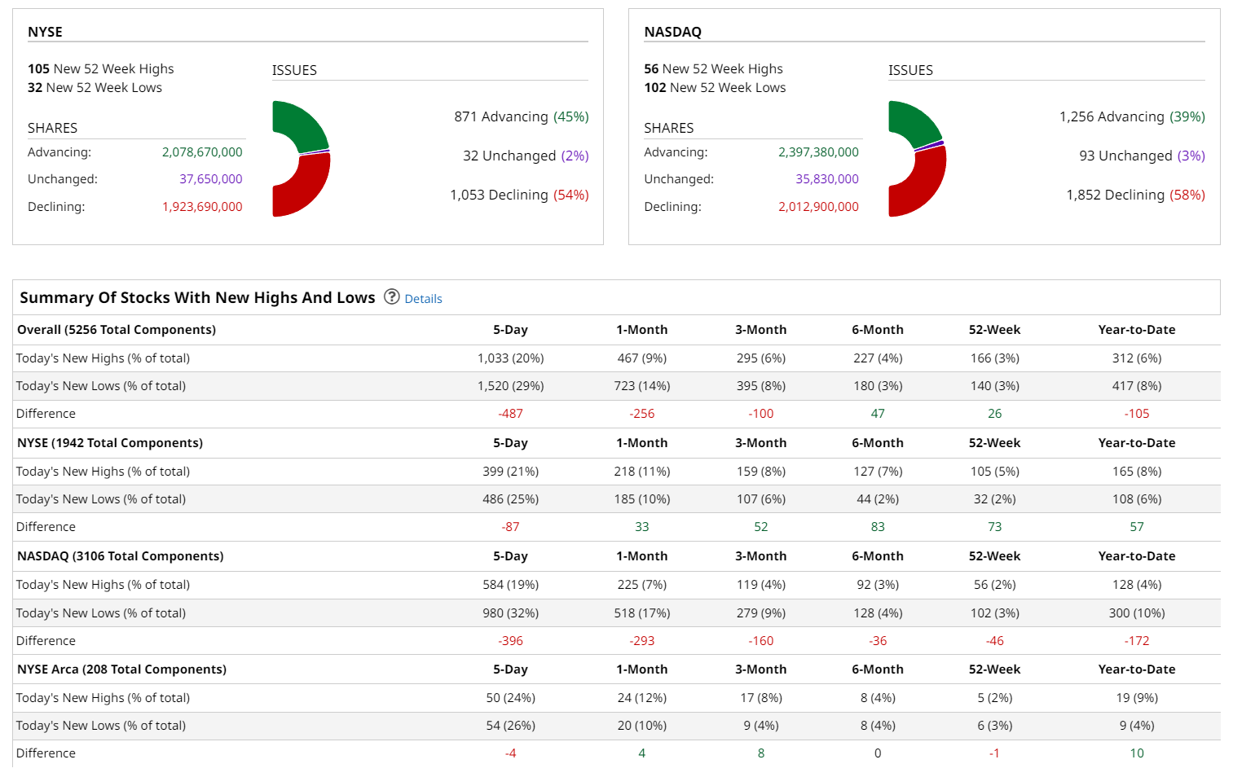The width and height of the screenshot is (1255, 777).
Task: Click '102 New 52 Week Lows' text
Action: [715, 88]
